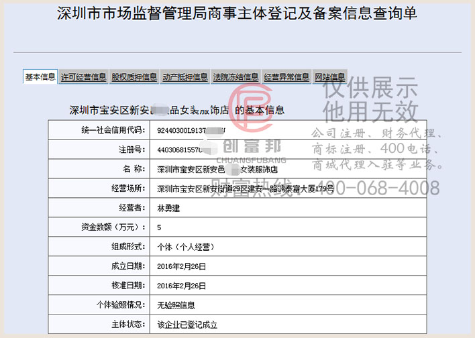The width and height of the screenshot is (475, 338).
Task: Select the capital amount value 5
Action: [159, 228]
